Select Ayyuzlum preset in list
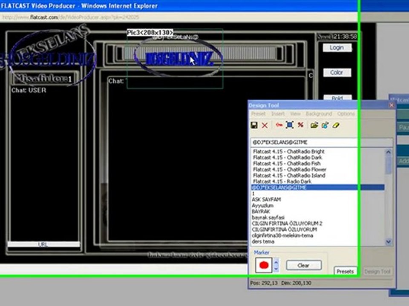The image size is (409, 306). tap(263, 206)
